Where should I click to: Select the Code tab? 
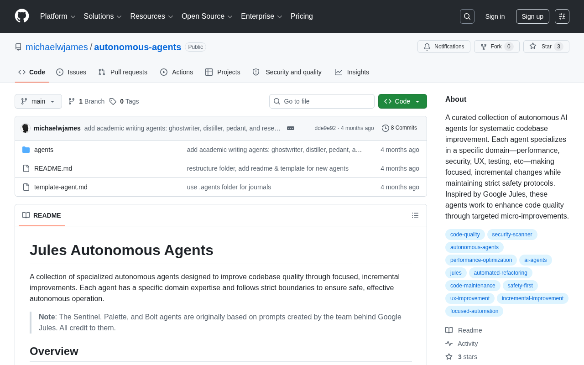click(32, 72)
